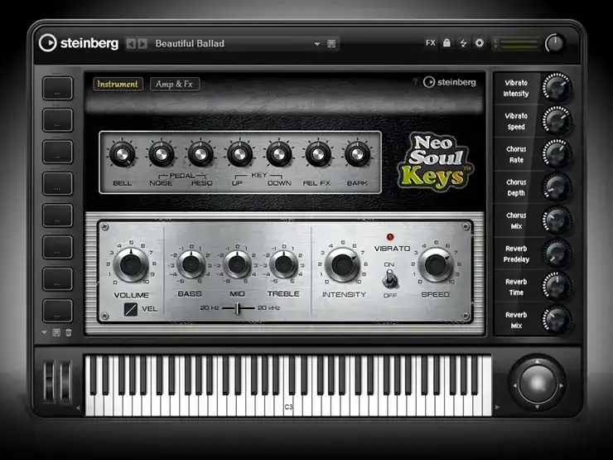Click the BASS EQ knob
The height and width of the screenshot is (460, 613).
click(191, 264)
